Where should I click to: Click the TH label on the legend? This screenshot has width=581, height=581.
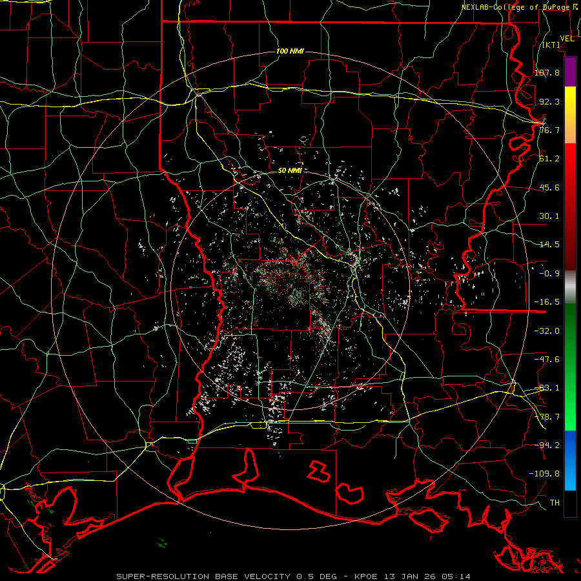click(x=555, y=503)
